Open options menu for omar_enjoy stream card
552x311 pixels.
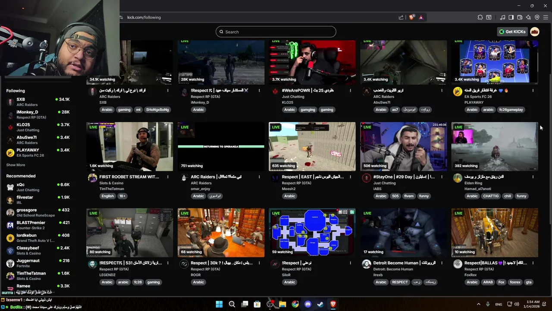(259, 177)
